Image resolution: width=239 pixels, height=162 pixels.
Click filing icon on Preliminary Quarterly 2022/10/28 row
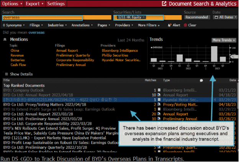(159, 147)
